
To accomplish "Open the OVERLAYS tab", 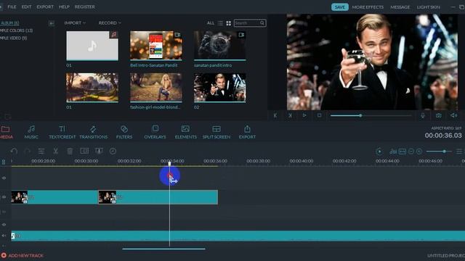I will point(155,132).
